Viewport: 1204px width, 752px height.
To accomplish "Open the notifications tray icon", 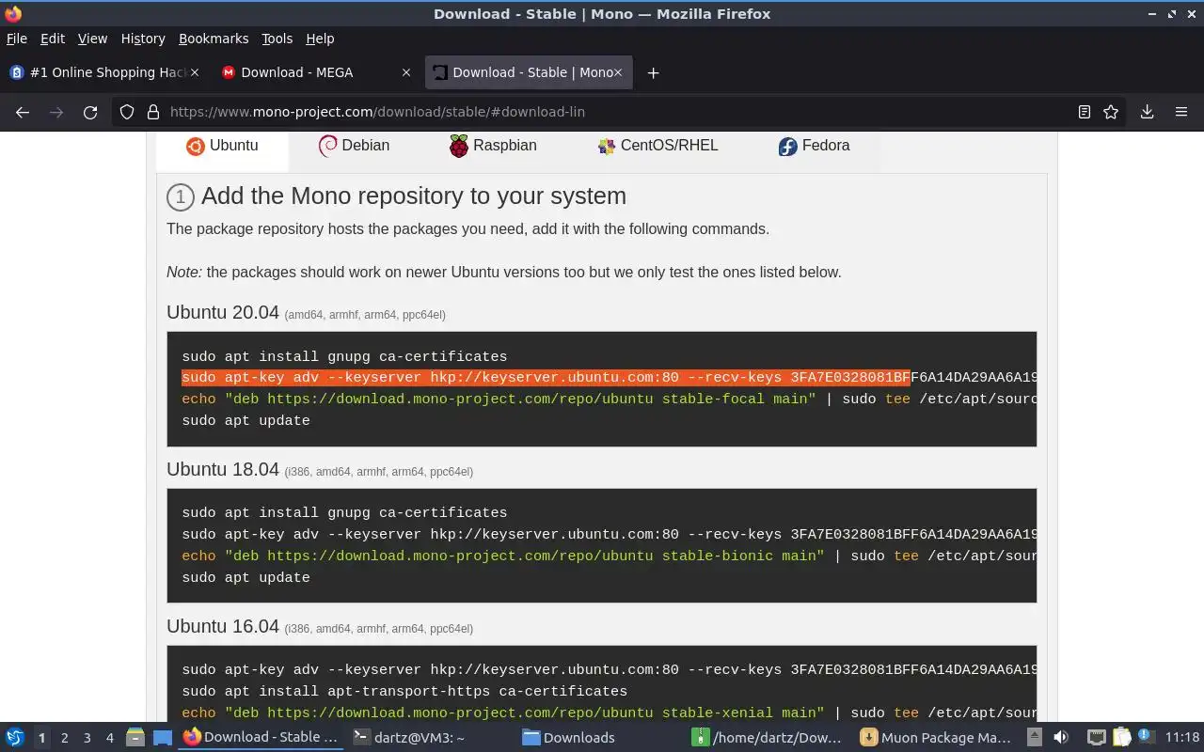I will pyautogui.click(x=1146, y=738).
